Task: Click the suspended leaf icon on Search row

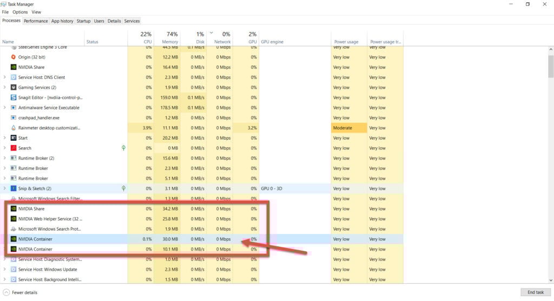Action: coord(124,148)
